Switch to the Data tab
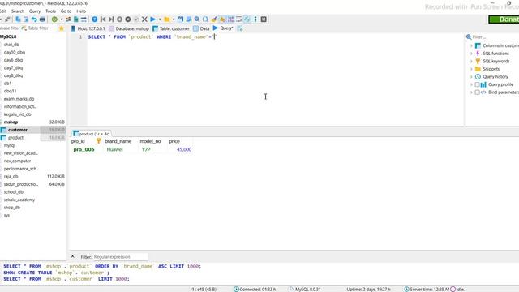Screen dimensions: 519x292 pos(201,29)
